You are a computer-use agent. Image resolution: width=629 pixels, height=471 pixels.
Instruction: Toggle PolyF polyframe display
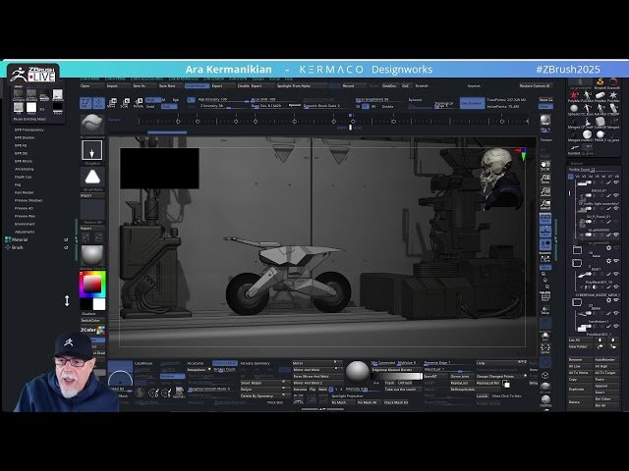click(x=545, y=296)
